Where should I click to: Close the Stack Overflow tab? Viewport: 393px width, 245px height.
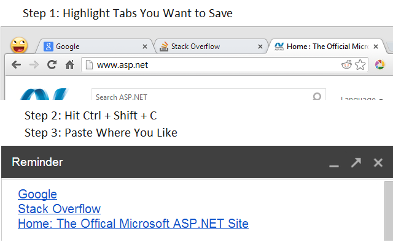coord(260,46)
